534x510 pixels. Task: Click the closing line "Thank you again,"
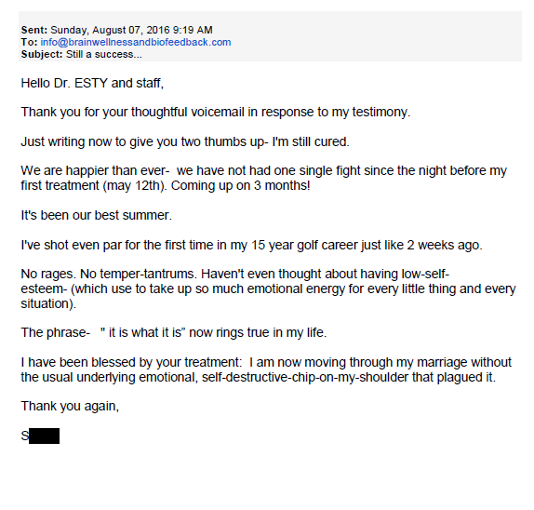coord(70,406)
